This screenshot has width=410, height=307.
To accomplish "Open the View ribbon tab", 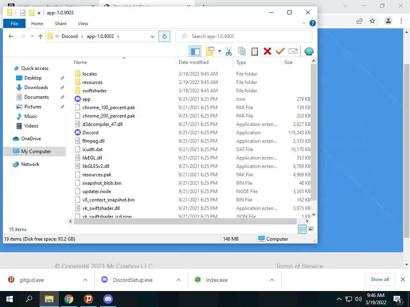I will tap(83, 24).
